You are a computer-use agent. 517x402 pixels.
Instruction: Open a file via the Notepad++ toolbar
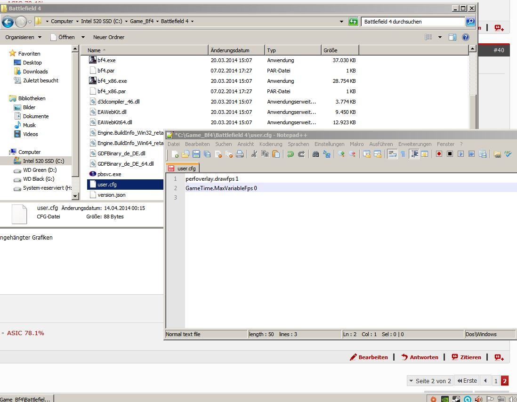click(x=186, y=154)
